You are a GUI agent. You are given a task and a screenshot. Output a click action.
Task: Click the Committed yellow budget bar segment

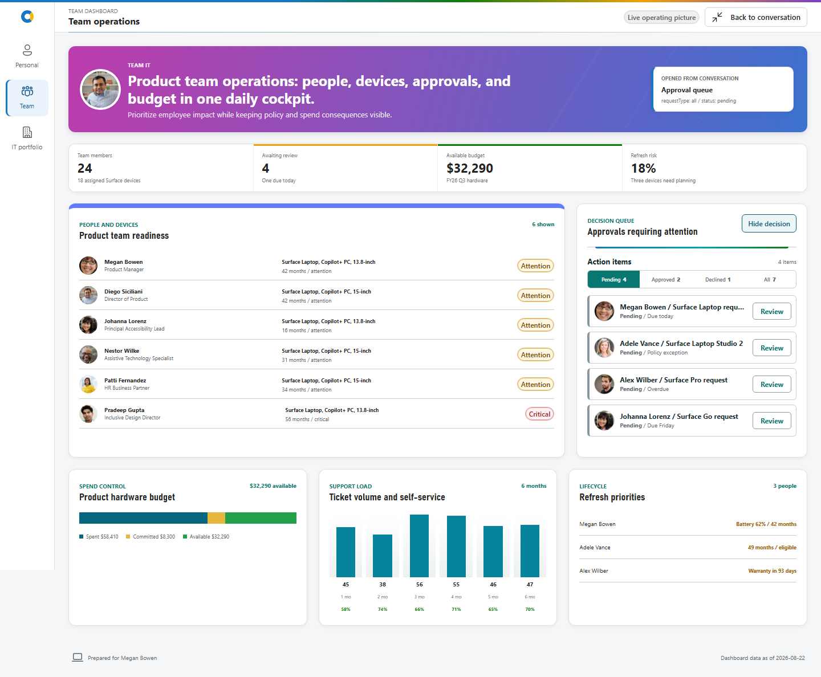216,518
